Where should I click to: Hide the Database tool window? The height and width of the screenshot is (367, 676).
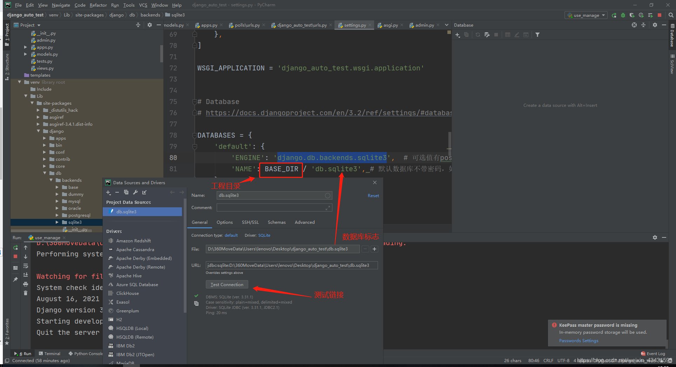pyautogui.click(x=664, y=25)
